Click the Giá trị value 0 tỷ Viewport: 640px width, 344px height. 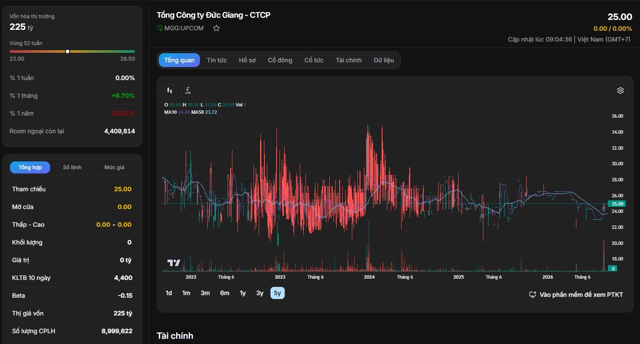pyautogui.click(x=125, y=260)
